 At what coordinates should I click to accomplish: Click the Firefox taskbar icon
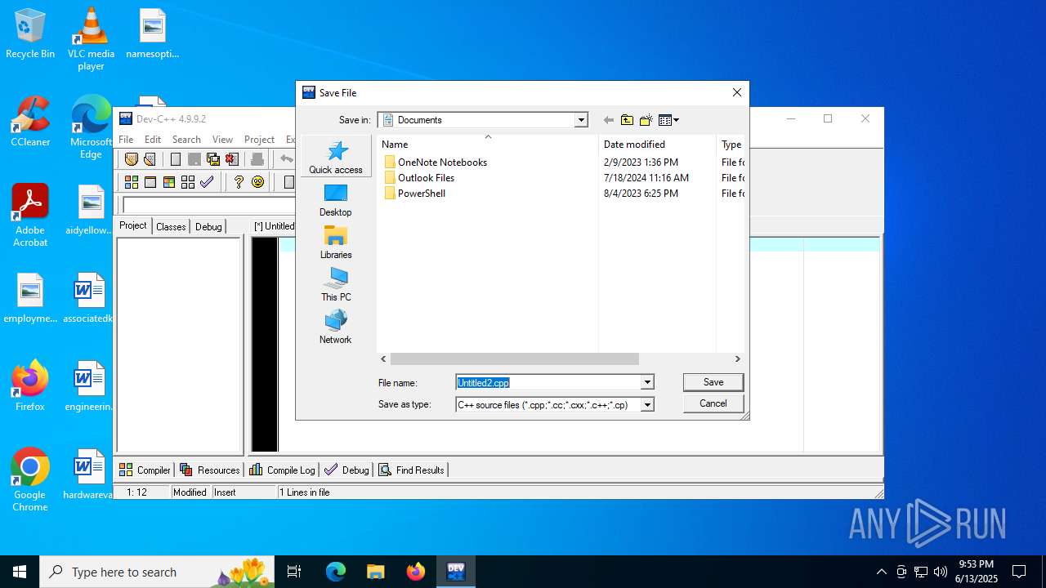[x=416, y=572]
